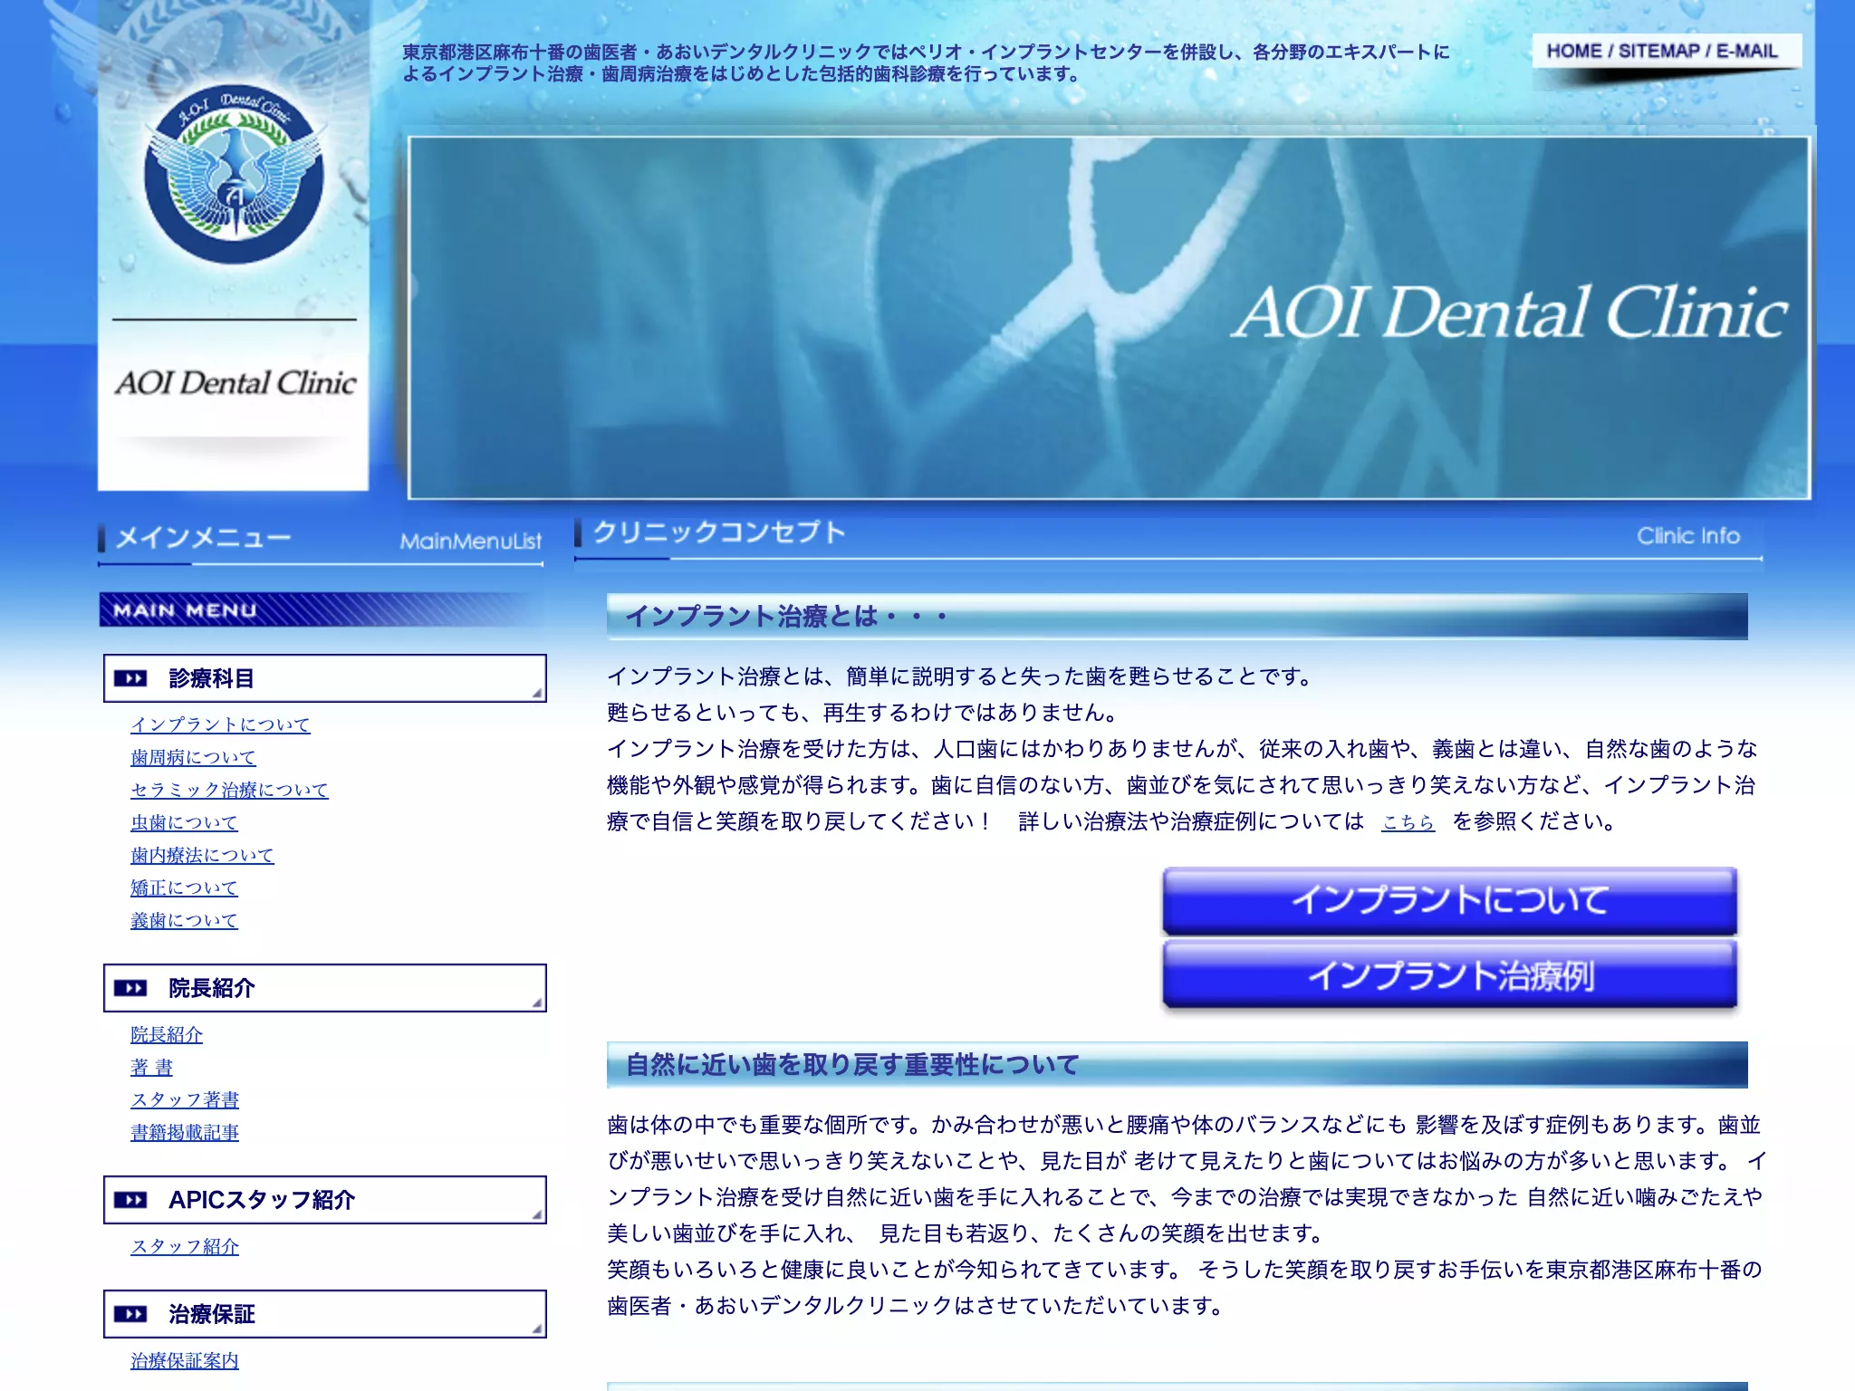Open the HOME / SITEMAP / E-MAIL navigation box
The height and width of the screenshot is (1391, 1855).
1665,51
